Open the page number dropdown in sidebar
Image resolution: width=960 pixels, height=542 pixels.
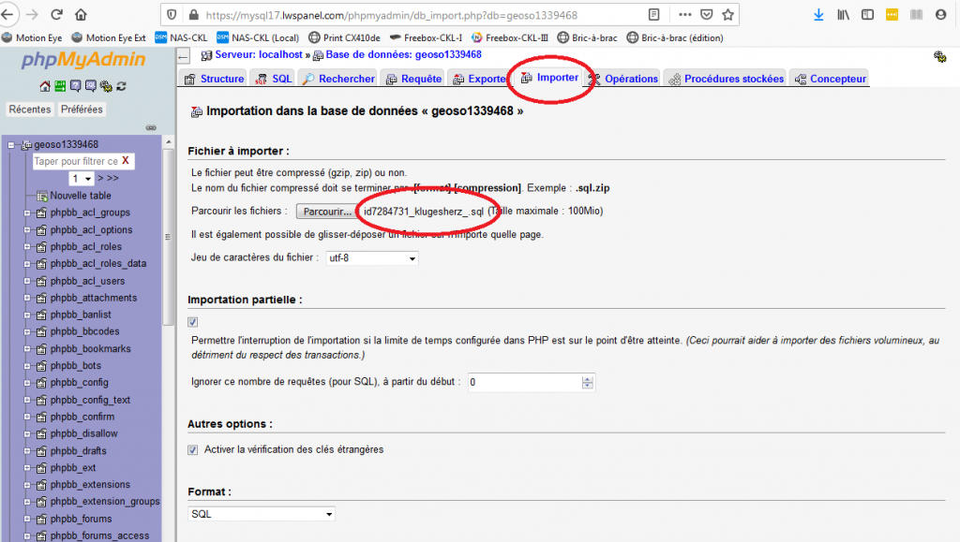(81, 179)
